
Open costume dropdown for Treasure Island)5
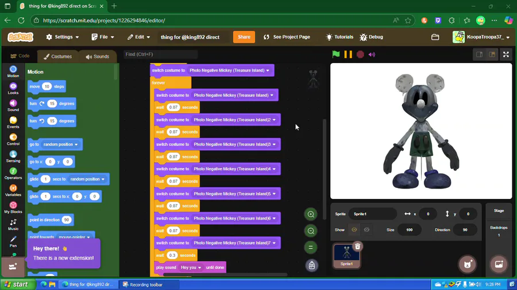(235, 194)
